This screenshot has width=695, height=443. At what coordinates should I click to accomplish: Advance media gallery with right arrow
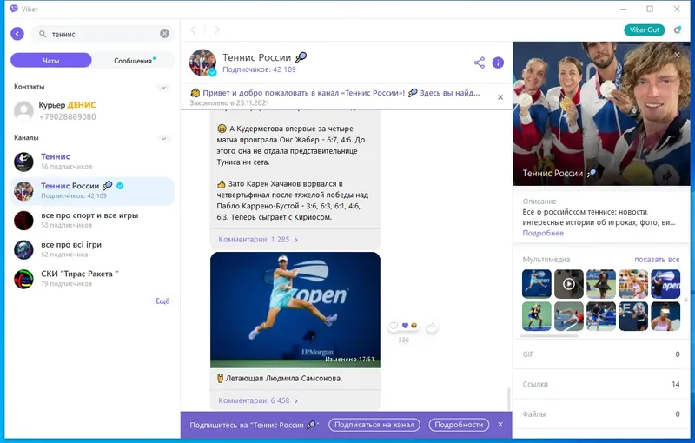tap(685, 300)
